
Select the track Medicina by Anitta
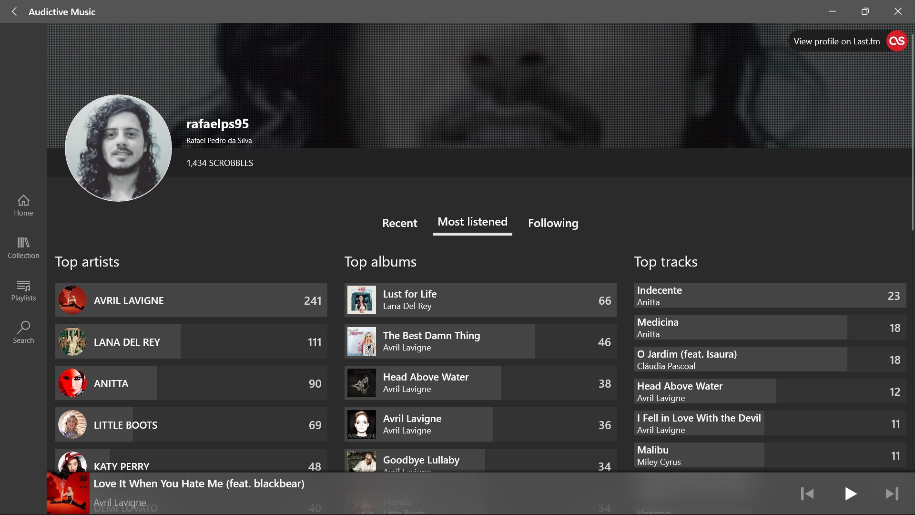(770, 328)
